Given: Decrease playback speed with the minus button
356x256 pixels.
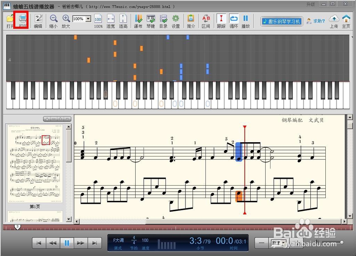Looking at the screenshot, I should pos(262,243).
